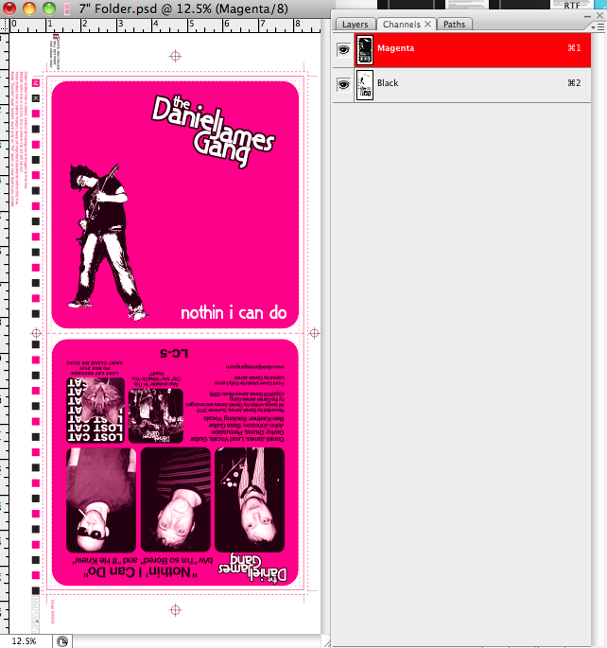Click the status bar icon beside zoom field
Viewport: 607px width, 648px height.
61,640
